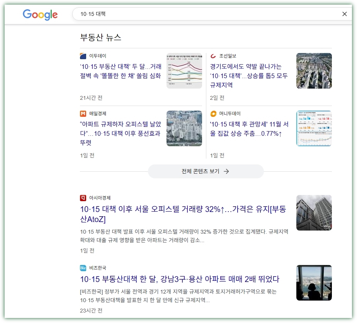The width and height of the screenshot is (357, 323).
Task: Click the 아시아경제 publisher icon
Action: click(83, 198)
